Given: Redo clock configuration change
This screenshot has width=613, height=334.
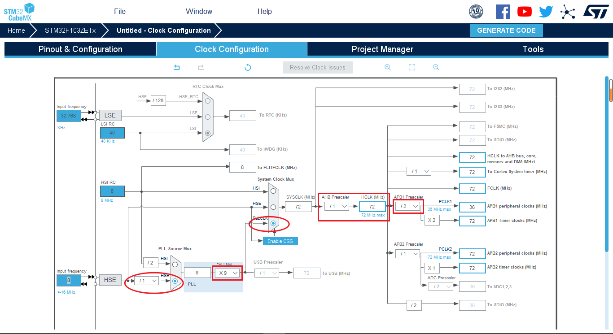Looking at the screenshot, I should [x=201, y=67].
